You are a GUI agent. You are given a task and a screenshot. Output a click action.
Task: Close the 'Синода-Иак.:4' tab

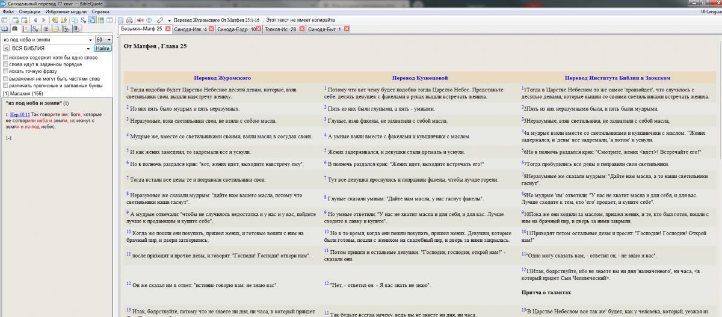tap(211, 29)
